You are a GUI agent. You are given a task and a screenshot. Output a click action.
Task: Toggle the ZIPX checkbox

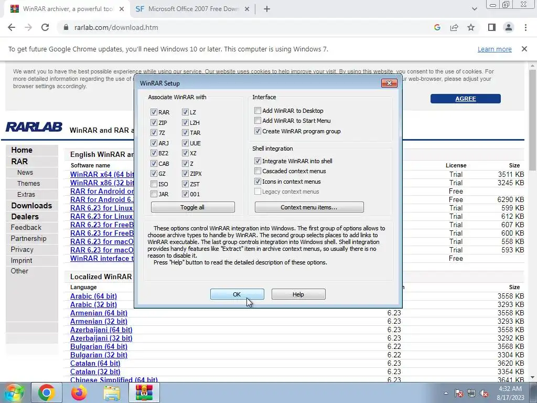pyautogui.click(x=185, y=174)
